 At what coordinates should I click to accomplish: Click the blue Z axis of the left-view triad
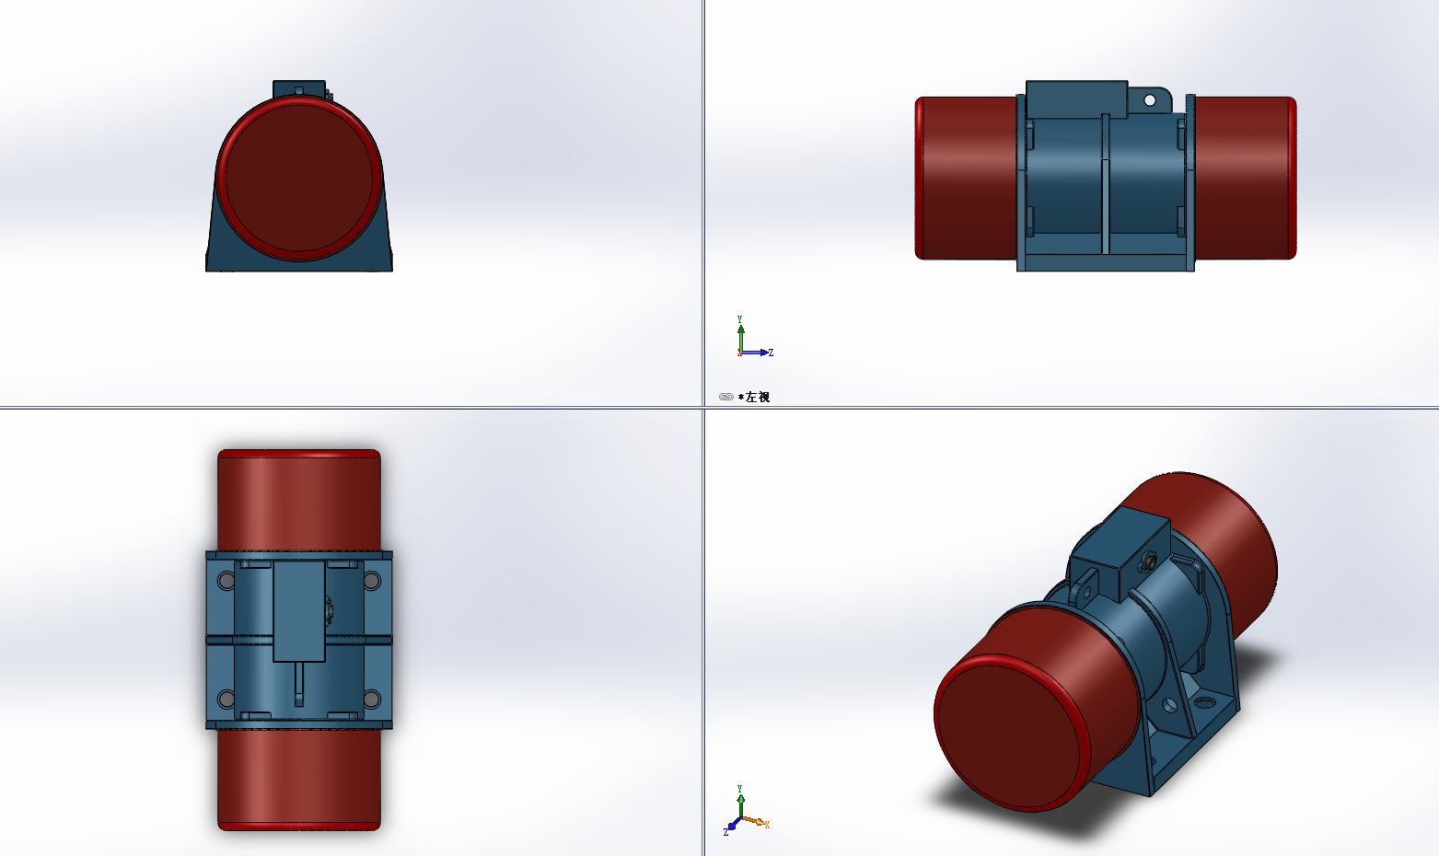[x=757, y=353]
